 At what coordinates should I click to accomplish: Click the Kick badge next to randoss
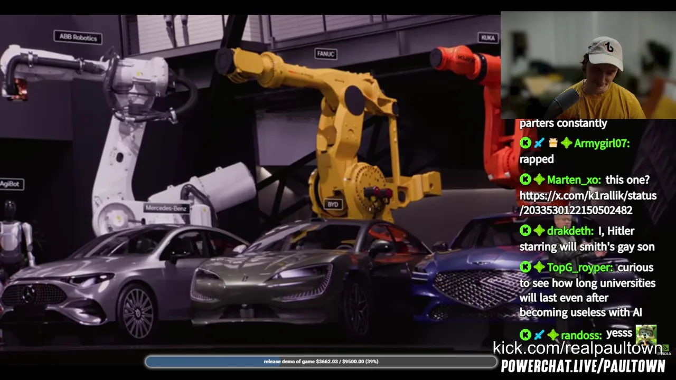[525, 335]
